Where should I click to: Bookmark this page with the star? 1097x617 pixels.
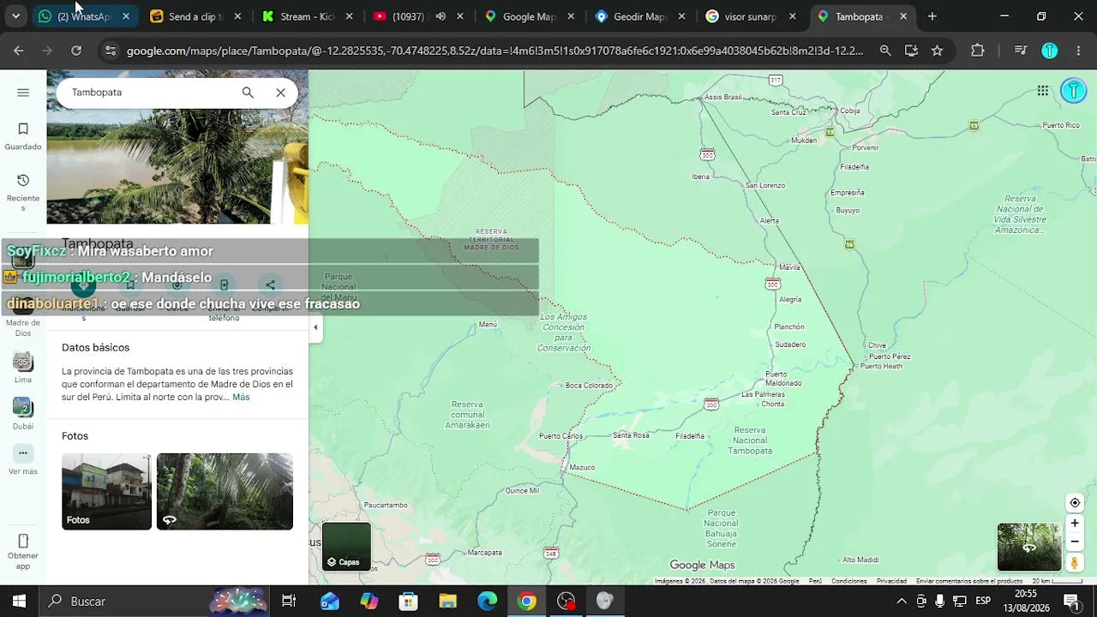tap(938, 51)
